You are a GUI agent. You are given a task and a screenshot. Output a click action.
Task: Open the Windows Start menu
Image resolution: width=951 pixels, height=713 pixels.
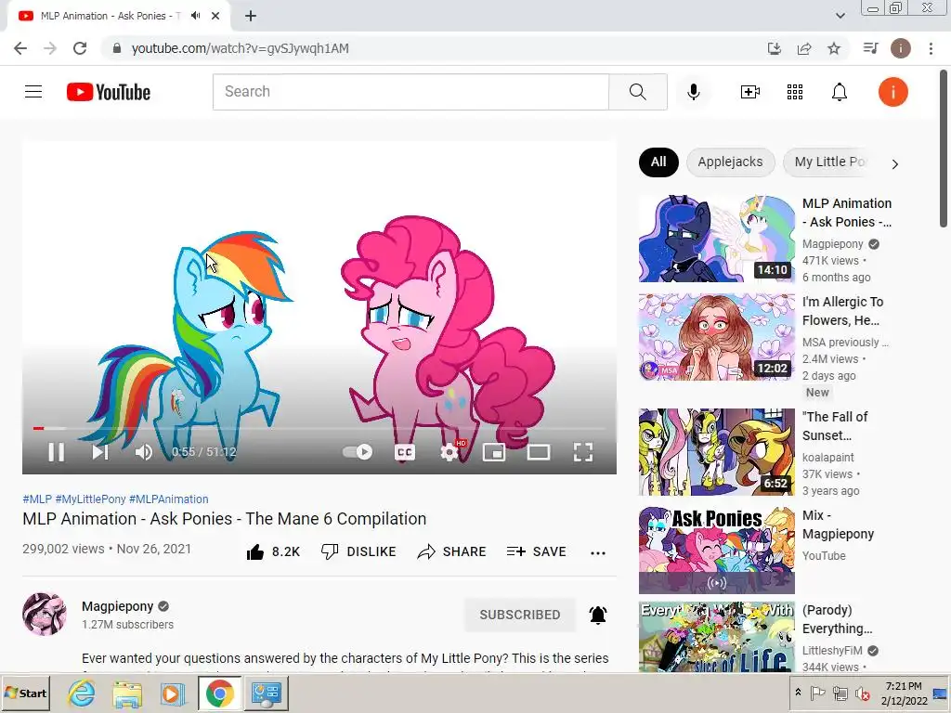click(x=25, y=693)
